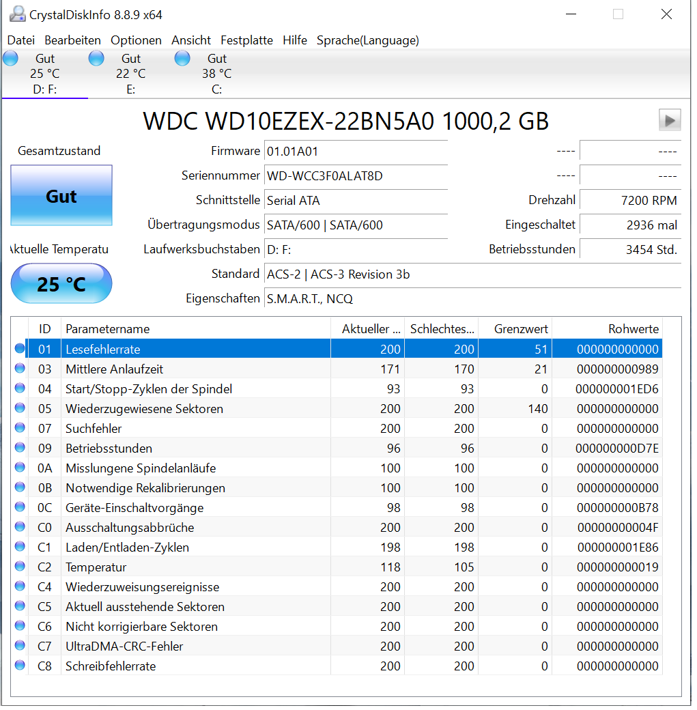Screen dimensions: 697x710
Task: Click status orb of Suchfehler row
Action: (x=20, y=427)
